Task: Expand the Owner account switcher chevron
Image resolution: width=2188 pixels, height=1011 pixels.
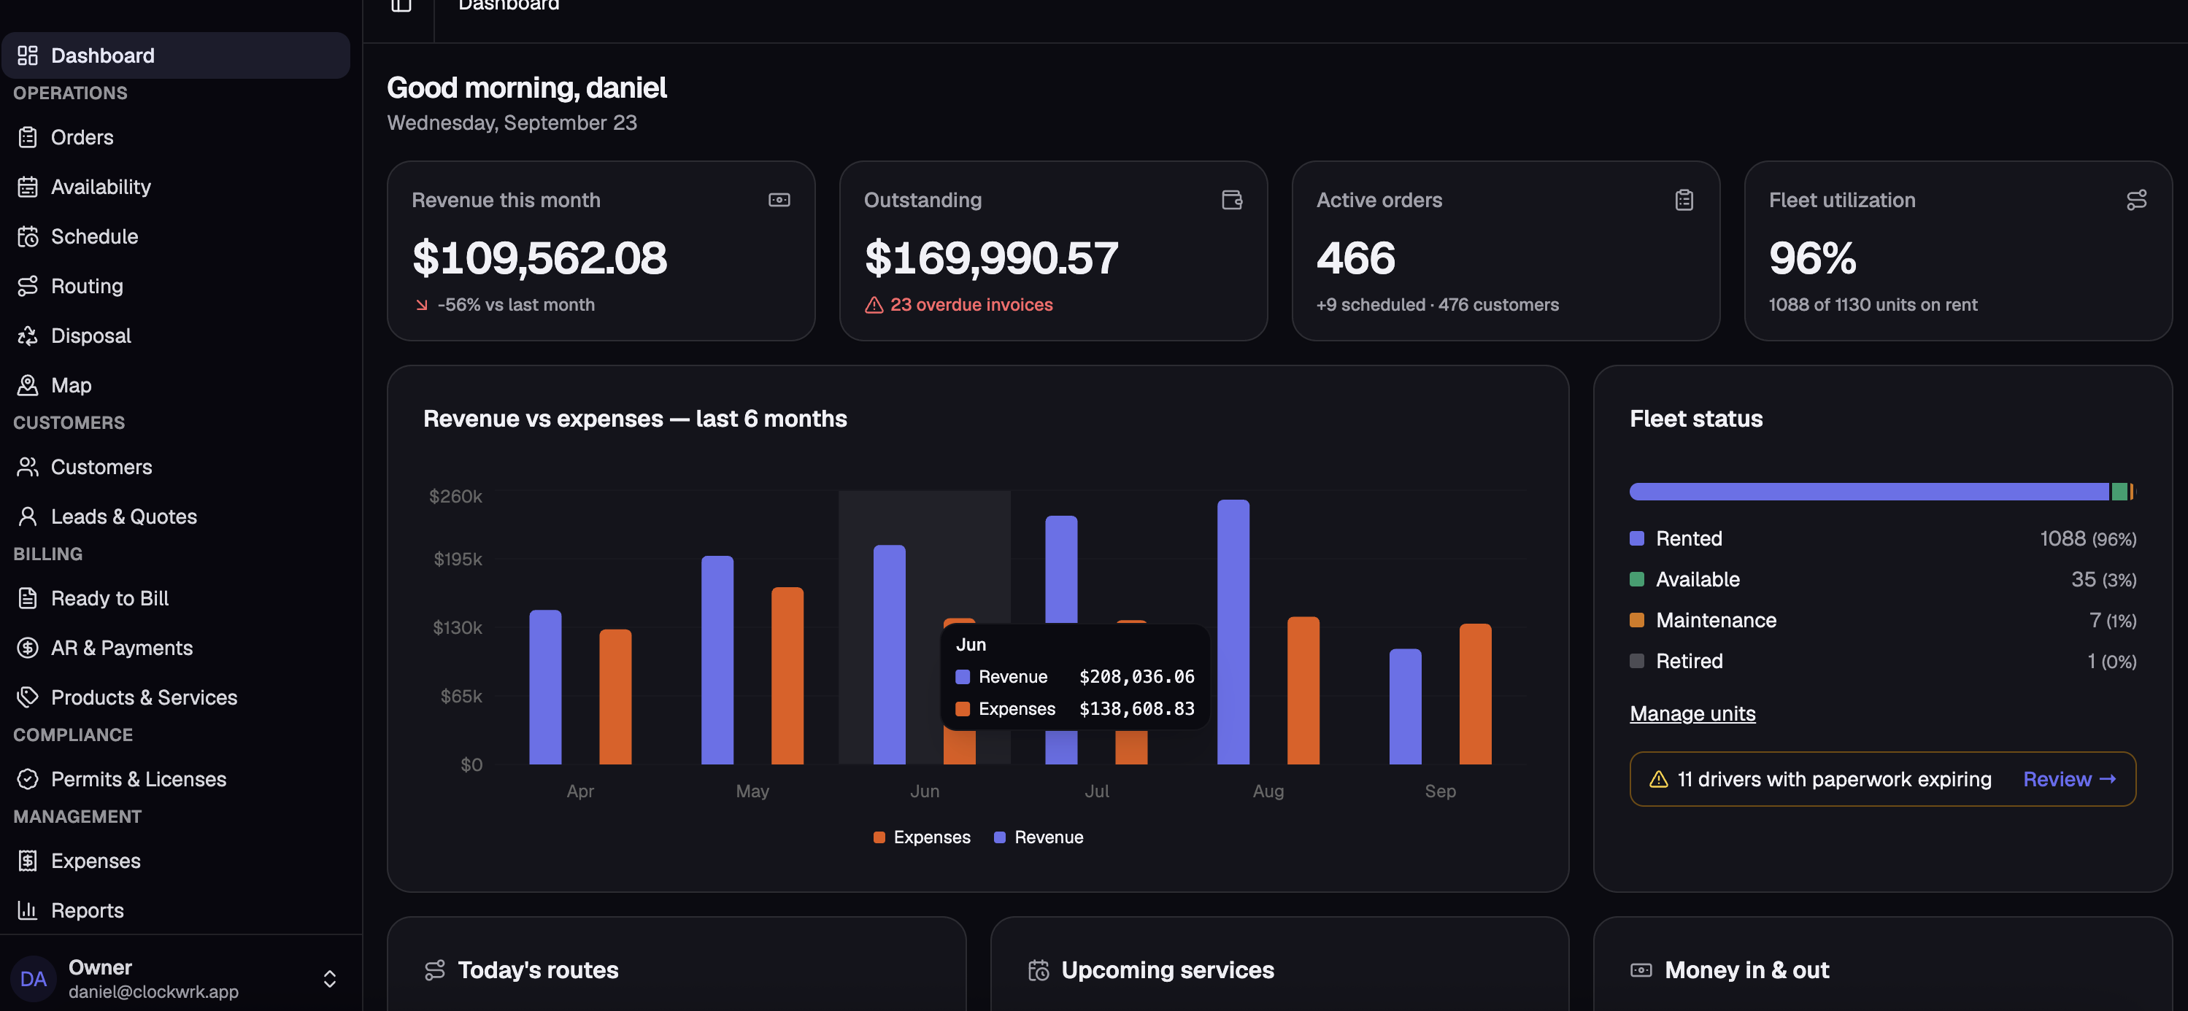Action: [x=330, y=979]
